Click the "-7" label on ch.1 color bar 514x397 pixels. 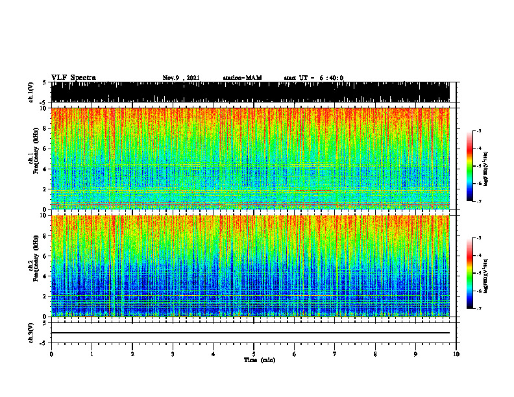[479, 201]
